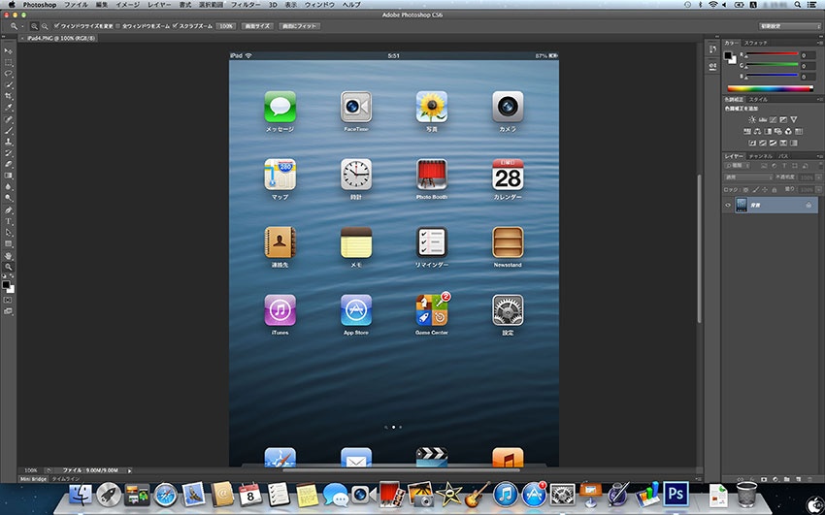Image resolution: width=825 pixels, height=515 pixels.
Task: Add a Vibrance adjustment
Action: (793, 119)
